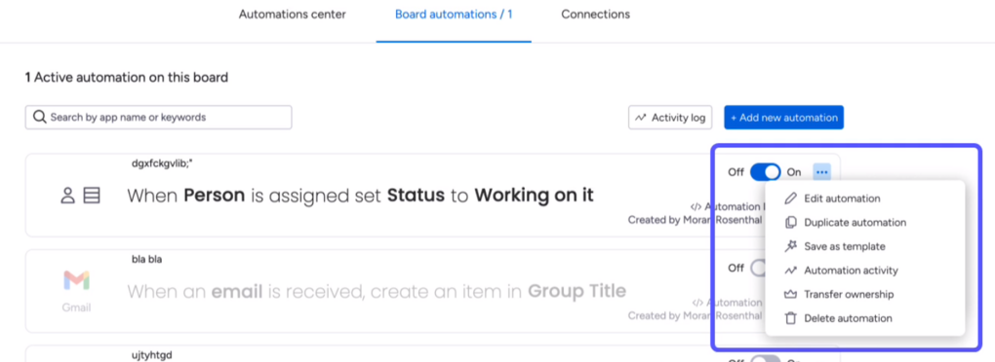Click the Gmail logo on the email automation
Image resolution: width=995 pixels, height=362 pixels.
(76, 280)
